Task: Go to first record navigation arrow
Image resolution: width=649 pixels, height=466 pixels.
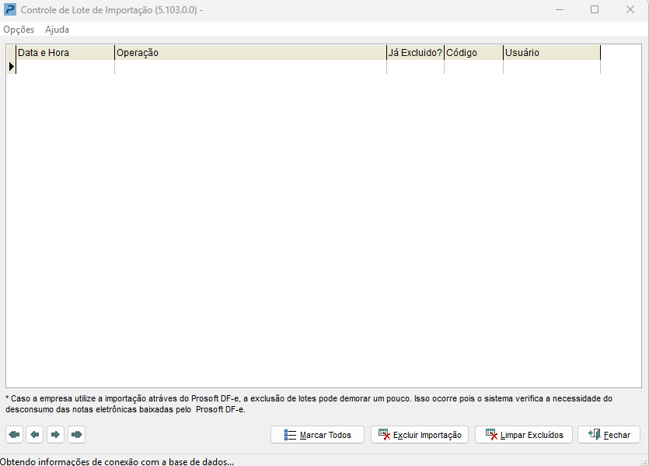Action: click(x=15, y=435)
